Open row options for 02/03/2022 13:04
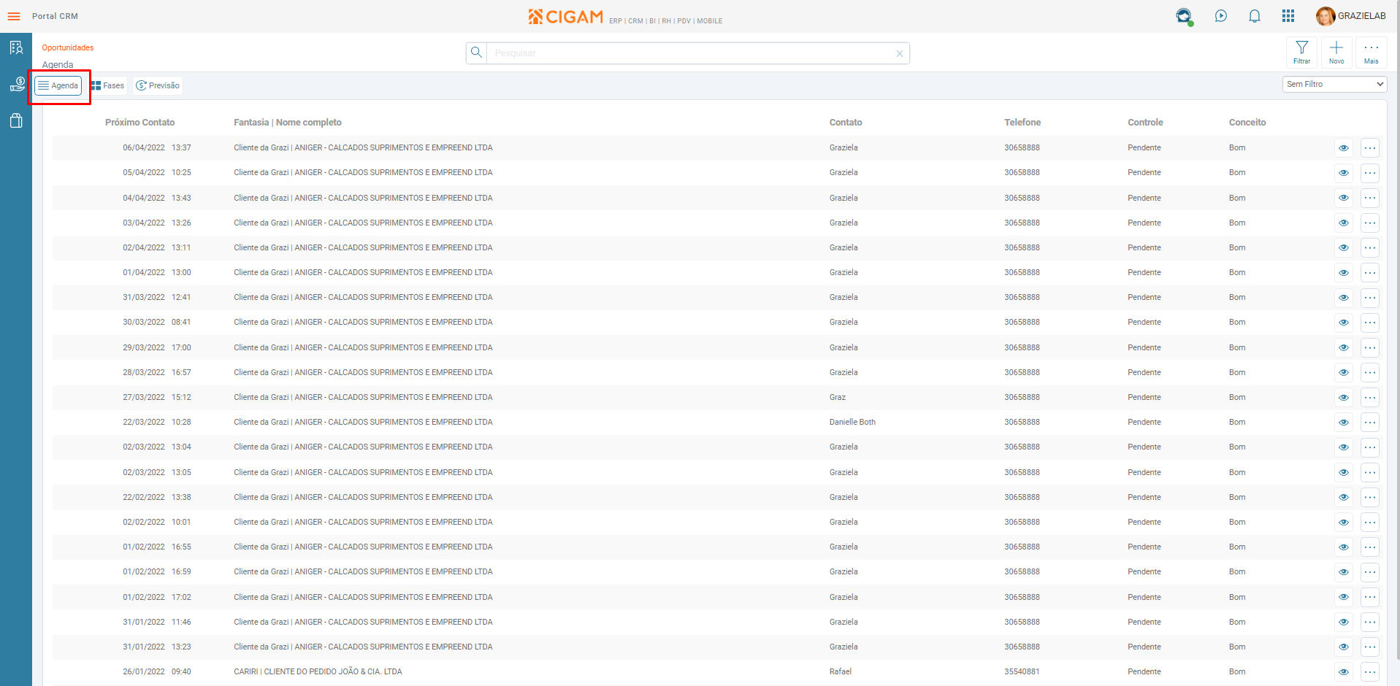The height and width of the screenshot is (686, 1400). tap(1370, 447)
